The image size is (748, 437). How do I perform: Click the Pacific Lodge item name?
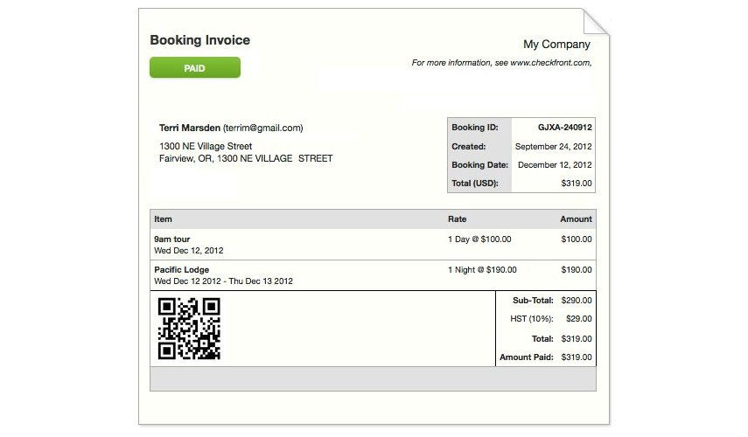click(181, 270)
